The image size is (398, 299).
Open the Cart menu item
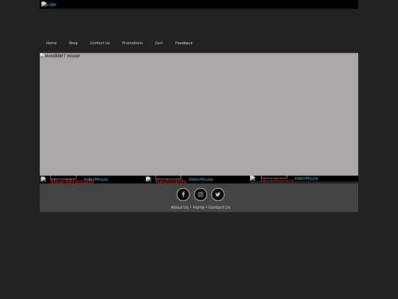click(159, 43)
